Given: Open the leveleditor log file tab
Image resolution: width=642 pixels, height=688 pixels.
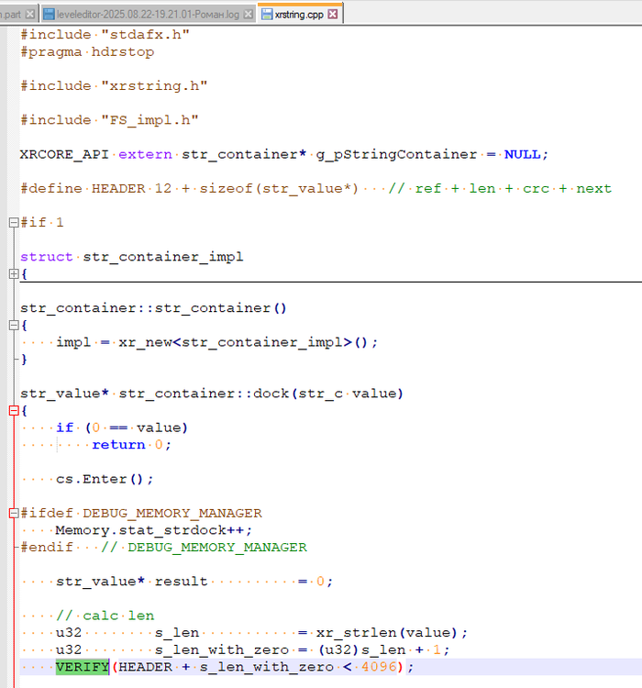Looking at the screenshot, I should [x=148, y=15].
